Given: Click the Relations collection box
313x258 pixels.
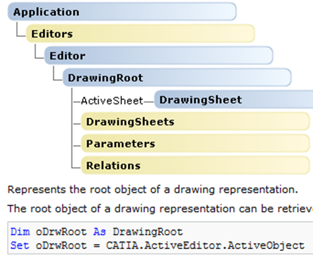Looking at the screenshot, I should pyautogui.click(x=195, y=166).
